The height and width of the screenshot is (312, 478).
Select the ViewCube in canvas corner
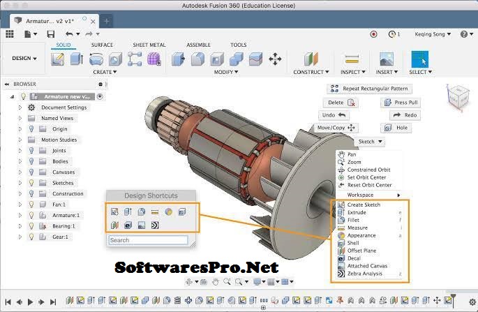coord(458,98)
